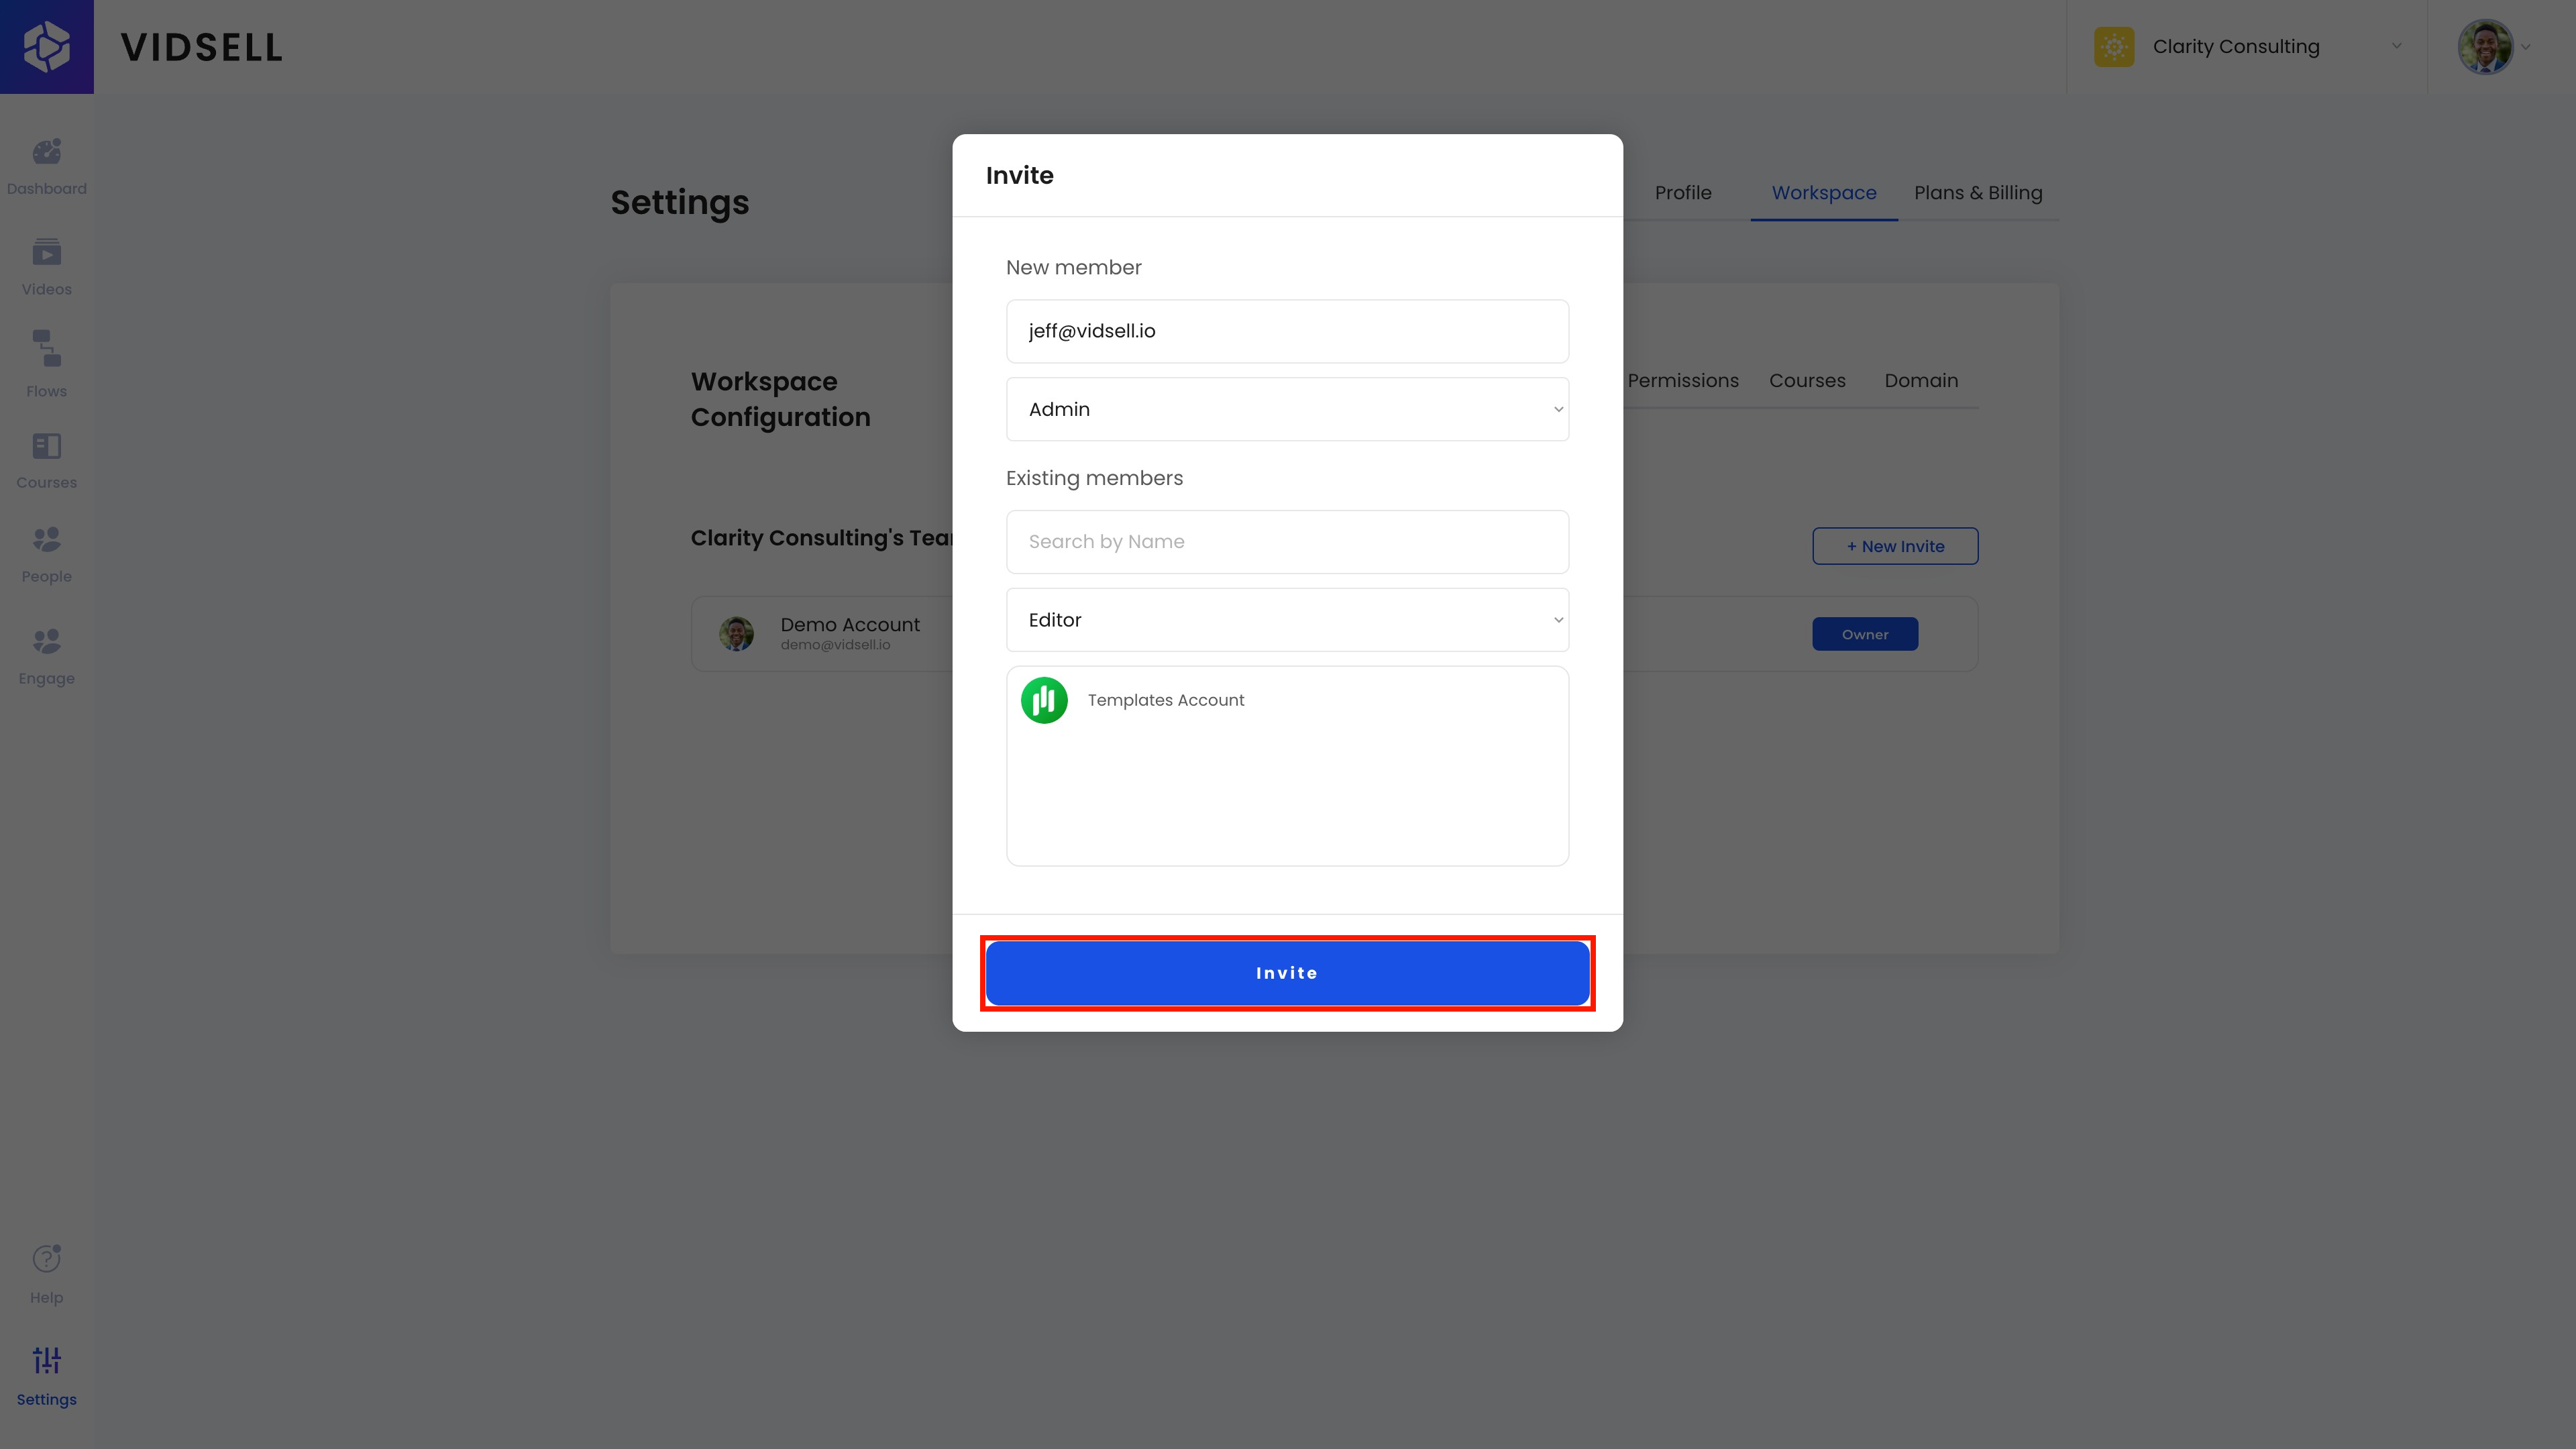
Task: Switch to the Profile tab
Action: [1683, 193]
